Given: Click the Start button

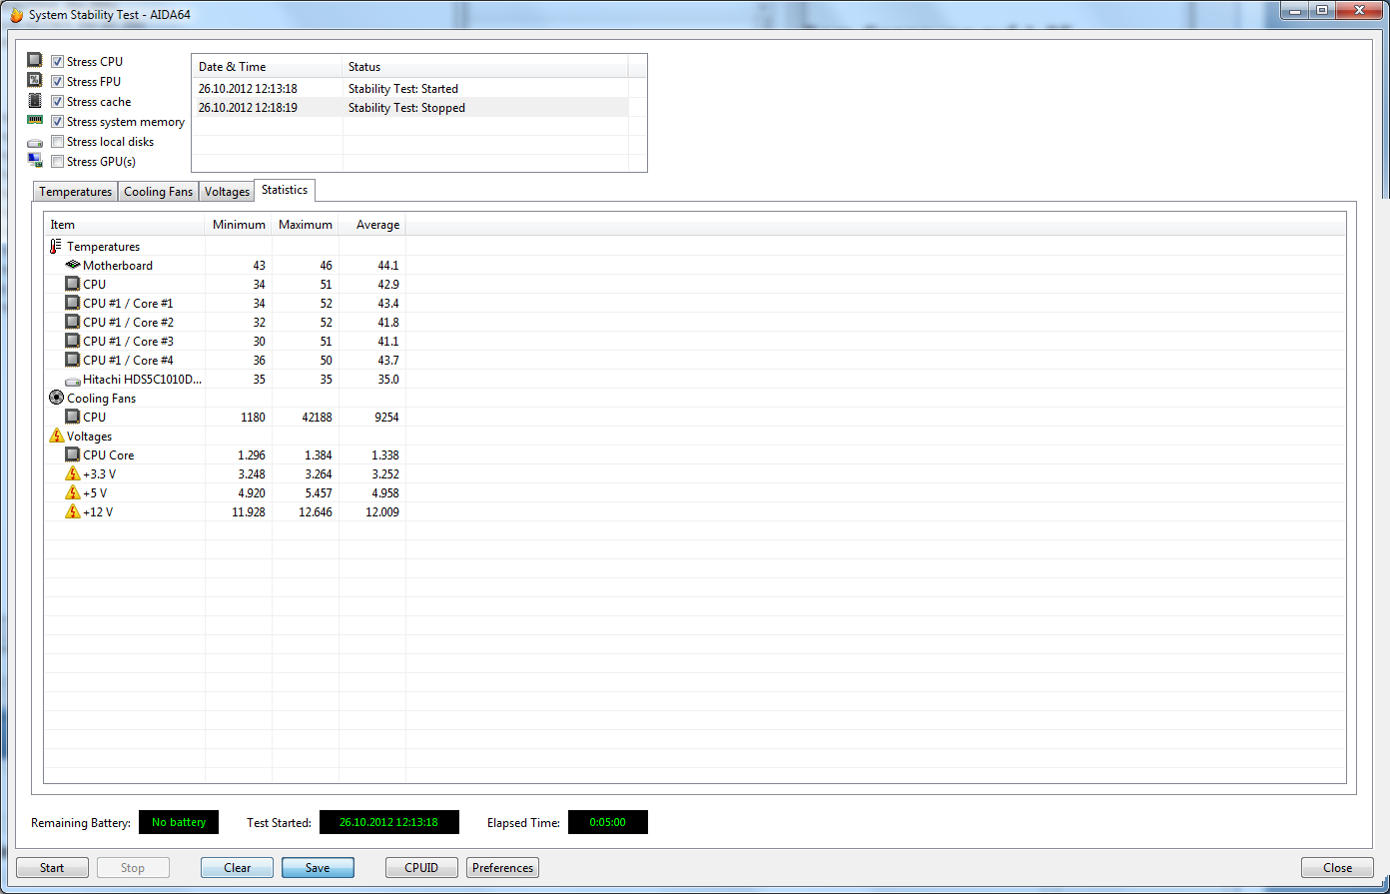Looking at the screenshot, I should (x=52, y=868).
